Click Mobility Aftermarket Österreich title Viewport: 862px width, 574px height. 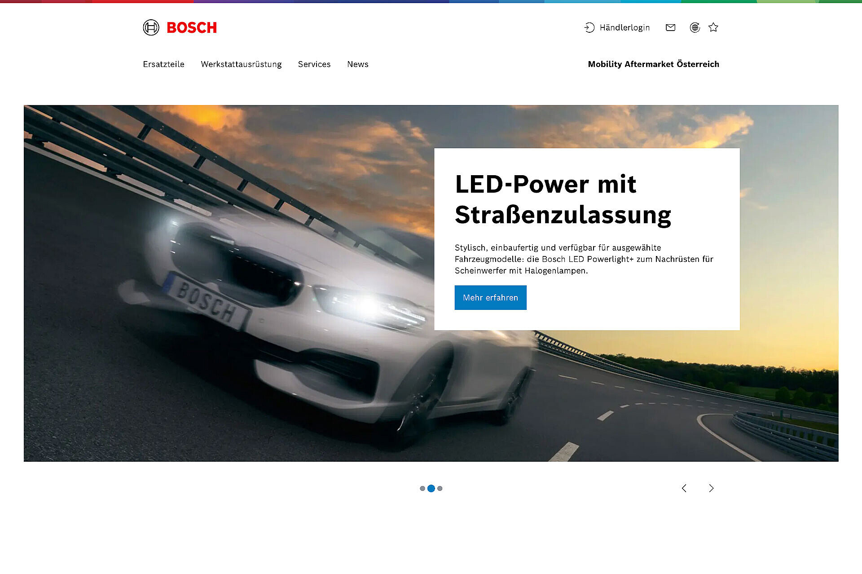pos(653,64)
